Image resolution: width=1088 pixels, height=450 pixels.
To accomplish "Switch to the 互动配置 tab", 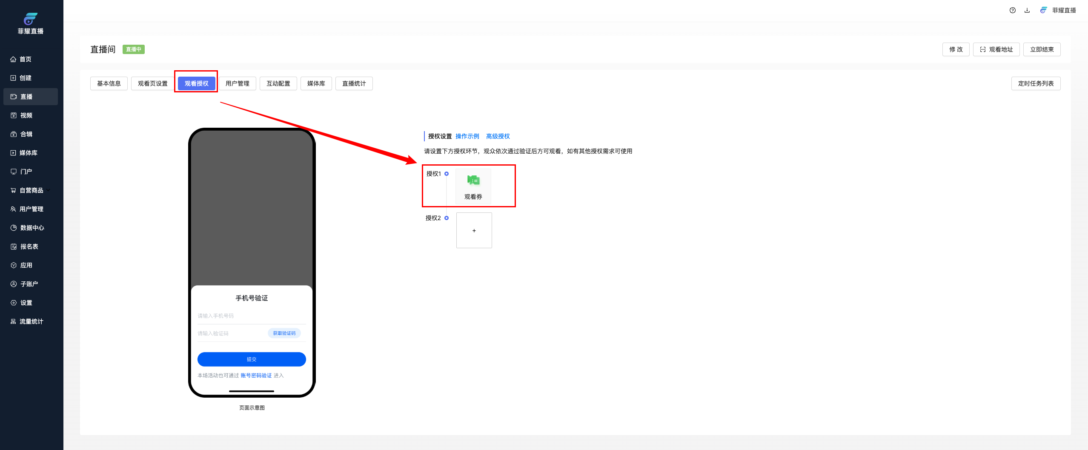I will point(278,83).
